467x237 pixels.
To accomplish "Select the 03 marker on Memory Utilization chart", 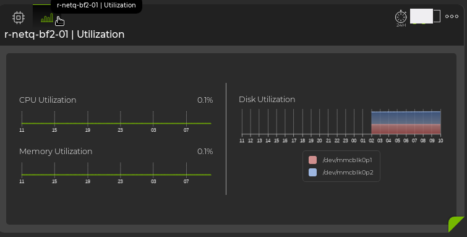I will [153, 181].
